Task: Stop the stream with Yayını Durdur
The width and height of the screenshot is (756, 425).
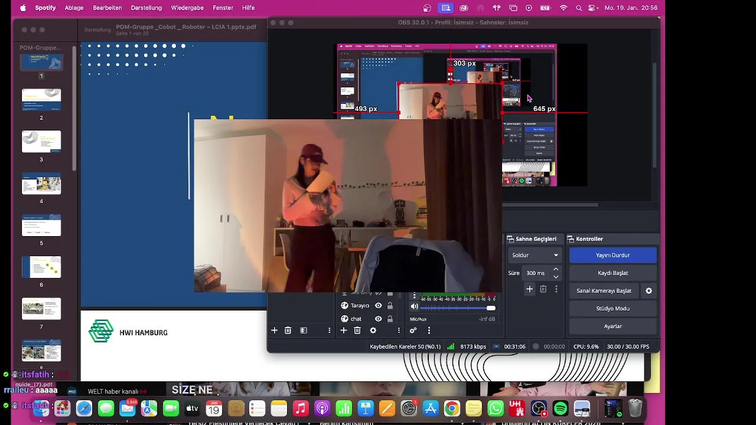Action: (x=612, y=255)
